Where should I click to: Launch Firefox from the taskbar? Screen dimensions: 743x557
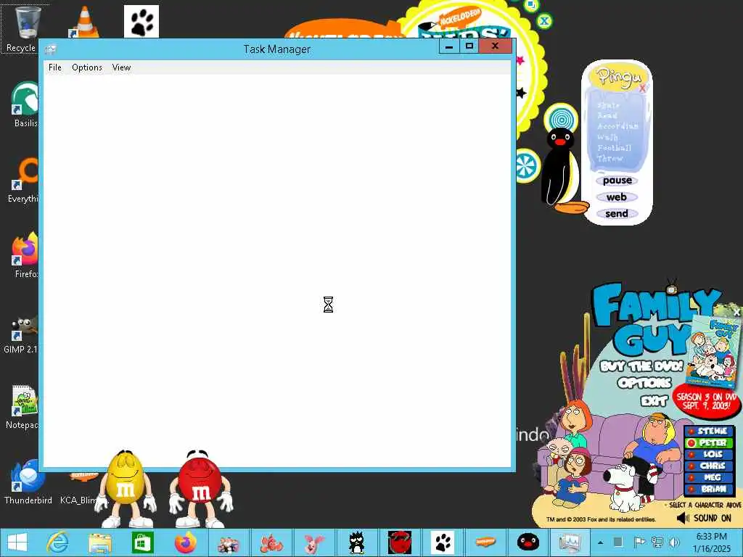tap(185, 542)
